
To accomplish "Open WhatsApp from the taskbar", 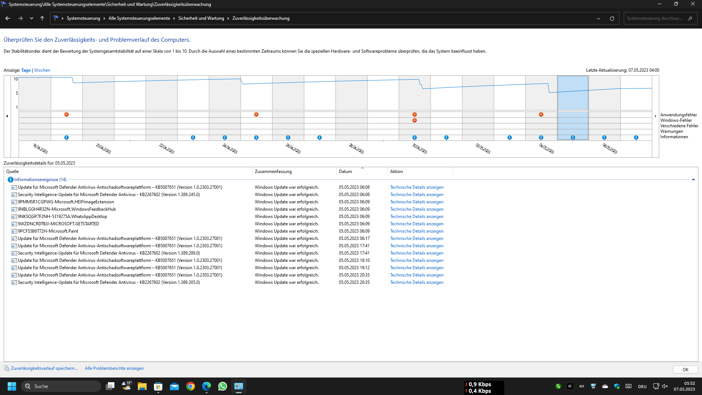I will (x=223, y=386).
